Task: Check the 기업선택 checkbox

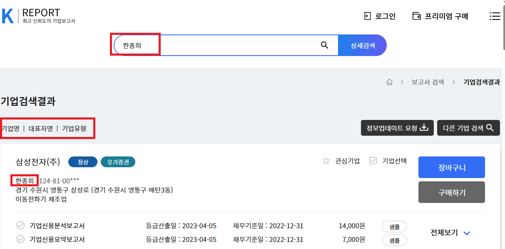Action: [x=373, y=161]
